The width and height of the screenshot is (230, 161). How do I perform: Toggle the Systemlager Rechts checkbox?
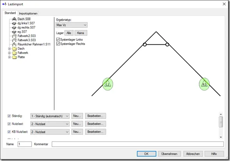tap(58, 44)
